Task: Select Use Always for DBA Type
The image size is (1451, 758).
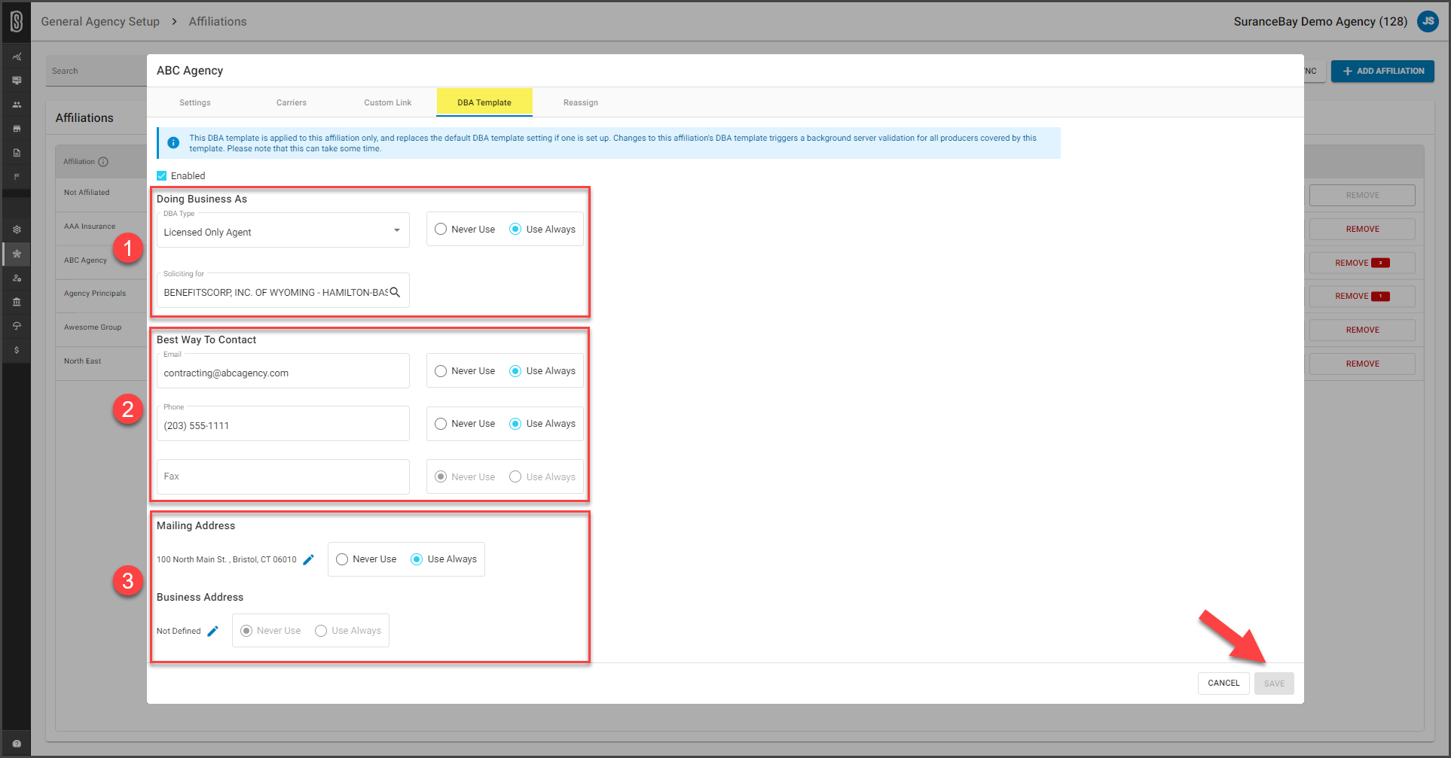Action: coord(515,230)
